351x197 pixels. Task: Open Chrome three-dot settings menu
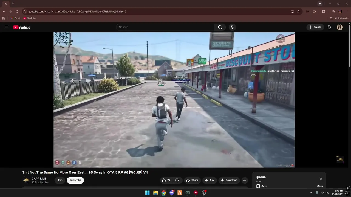(x=347, y=11)
